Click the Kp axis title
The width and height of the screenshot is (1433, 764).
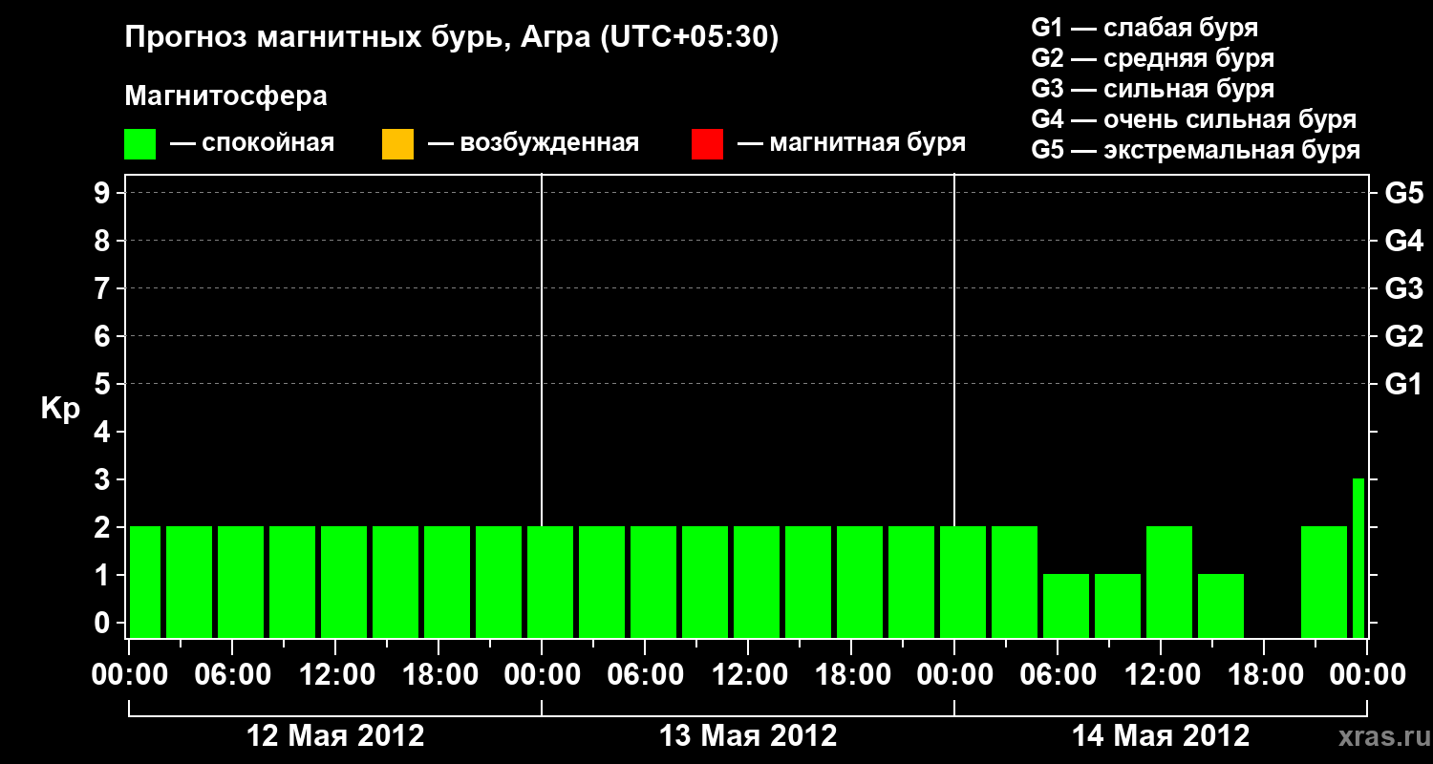click(x=59, y=409)
